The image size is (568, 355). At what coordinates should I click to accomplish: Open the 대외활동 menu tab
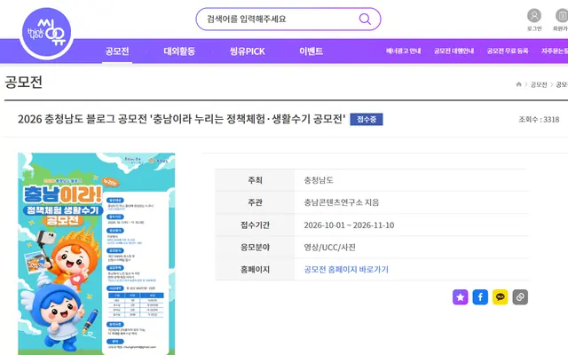(179, 51)
